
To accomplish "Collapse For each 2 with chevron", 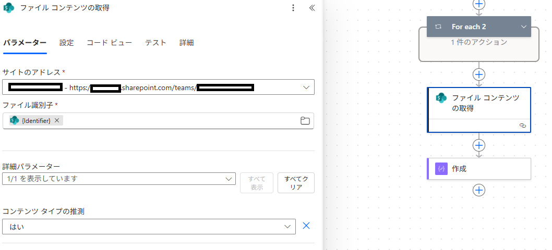I will (x=523, y=27).
